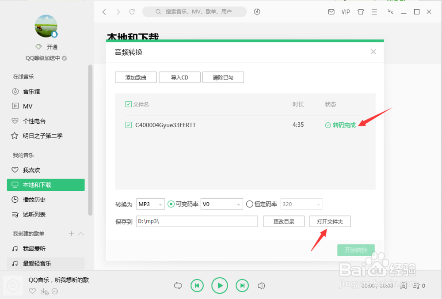Open the play queue icon
The image size is (442, 299).
pyautogui.click(x=416, y=286)
